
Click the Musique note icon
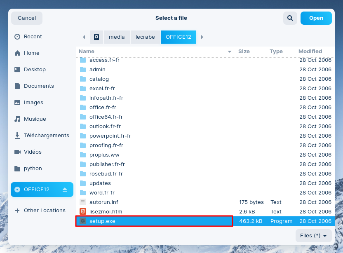[x=17, y=119]
